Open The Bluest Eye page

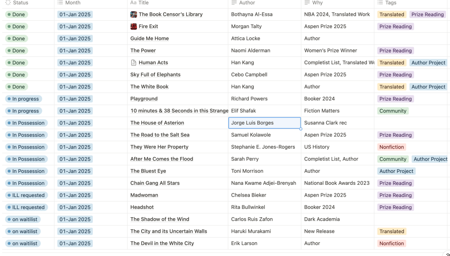click(148, 171)
